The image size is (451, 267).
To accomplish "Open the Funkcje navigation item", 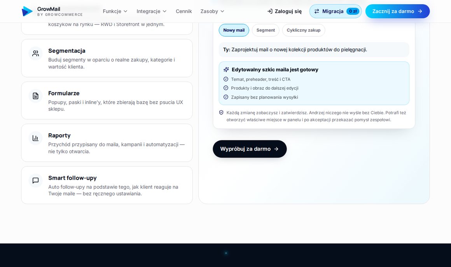I will click(115, 11).
